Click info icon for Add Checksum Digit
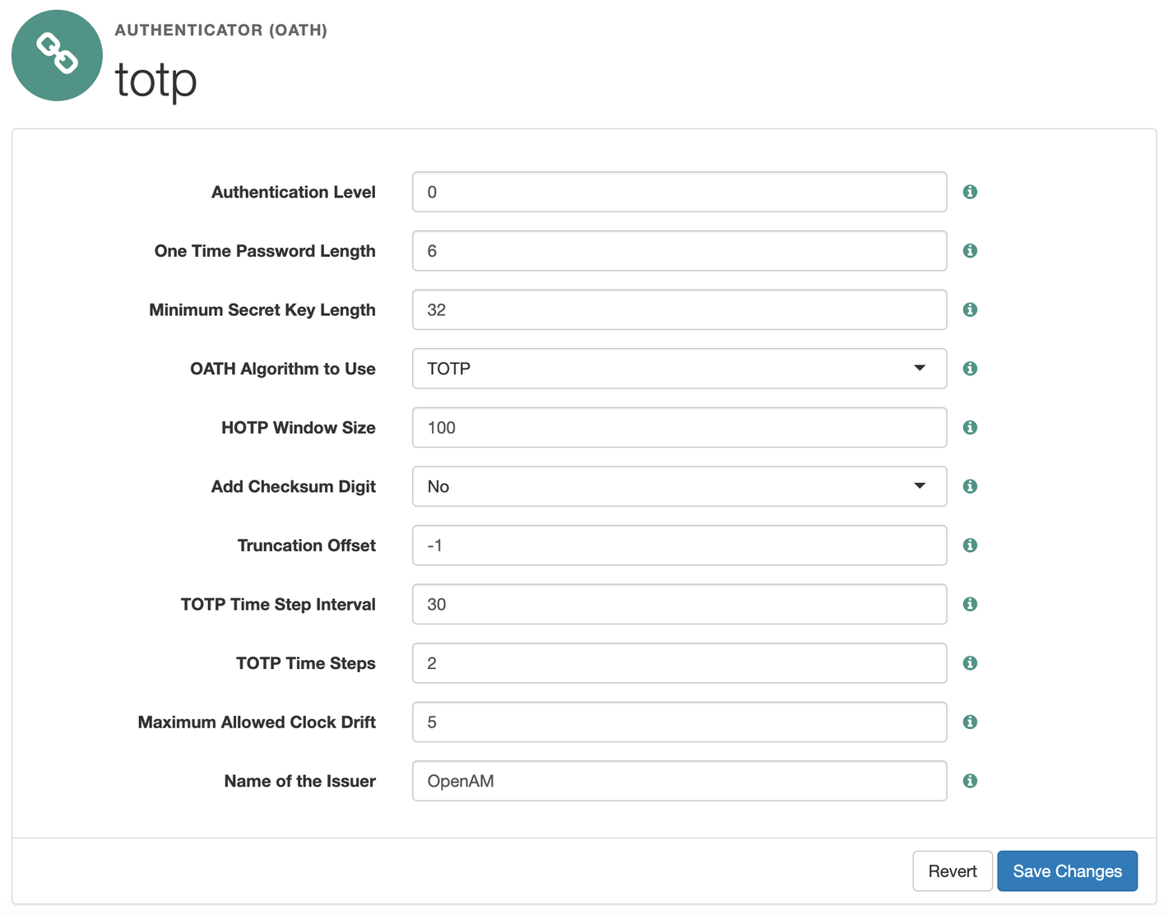Image resolution: width=1168 pixels, height=915 pixels. [970, 486]
